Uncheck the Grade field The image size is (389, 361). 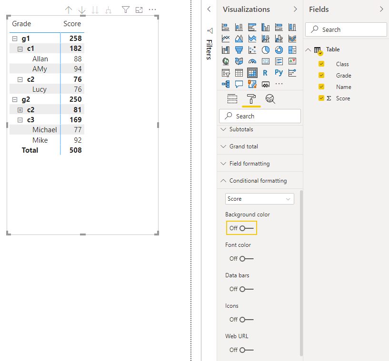321,75
